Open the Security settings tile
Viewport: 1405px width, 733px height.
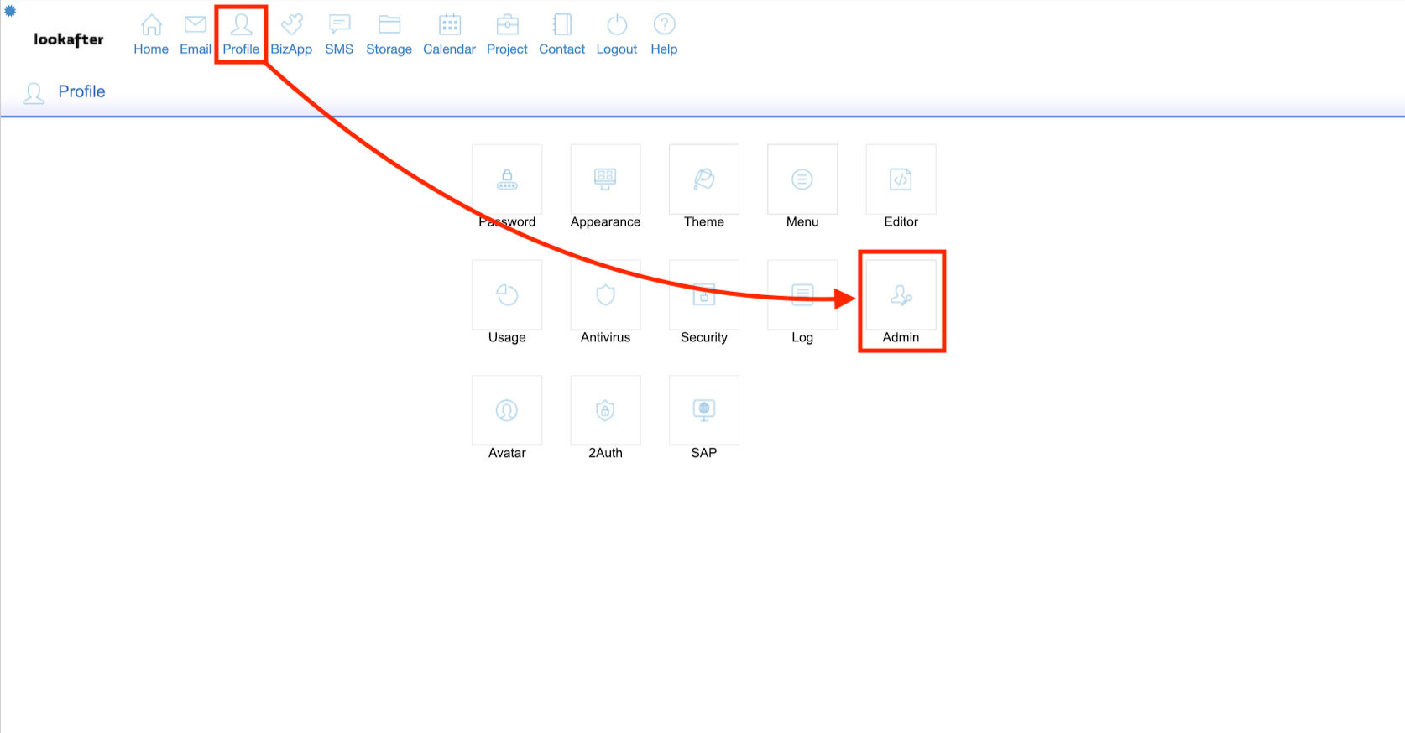[703, 295]
